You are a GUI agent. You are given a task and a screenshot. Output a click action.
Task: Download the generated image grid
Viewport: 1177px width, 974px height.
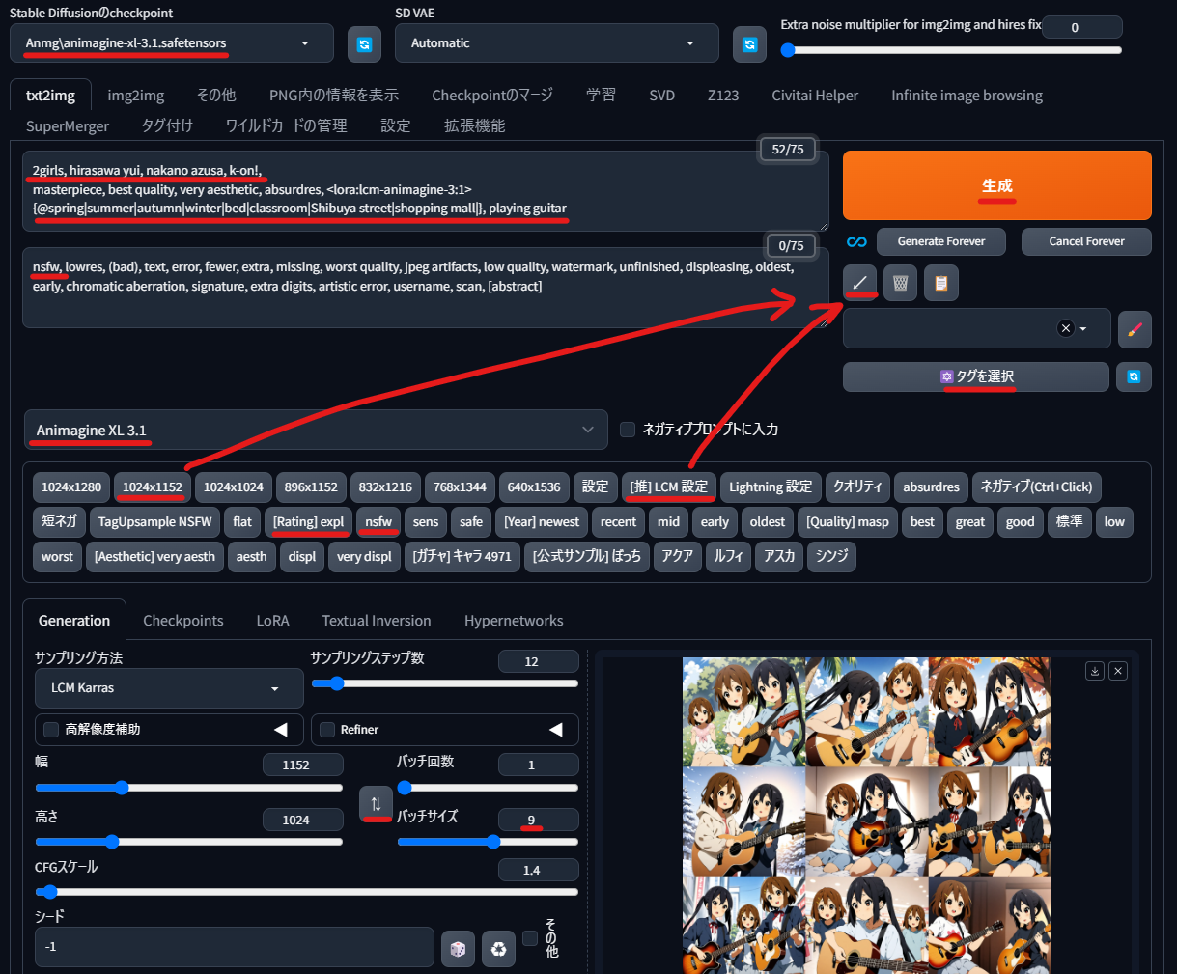tap(1095, 671)
